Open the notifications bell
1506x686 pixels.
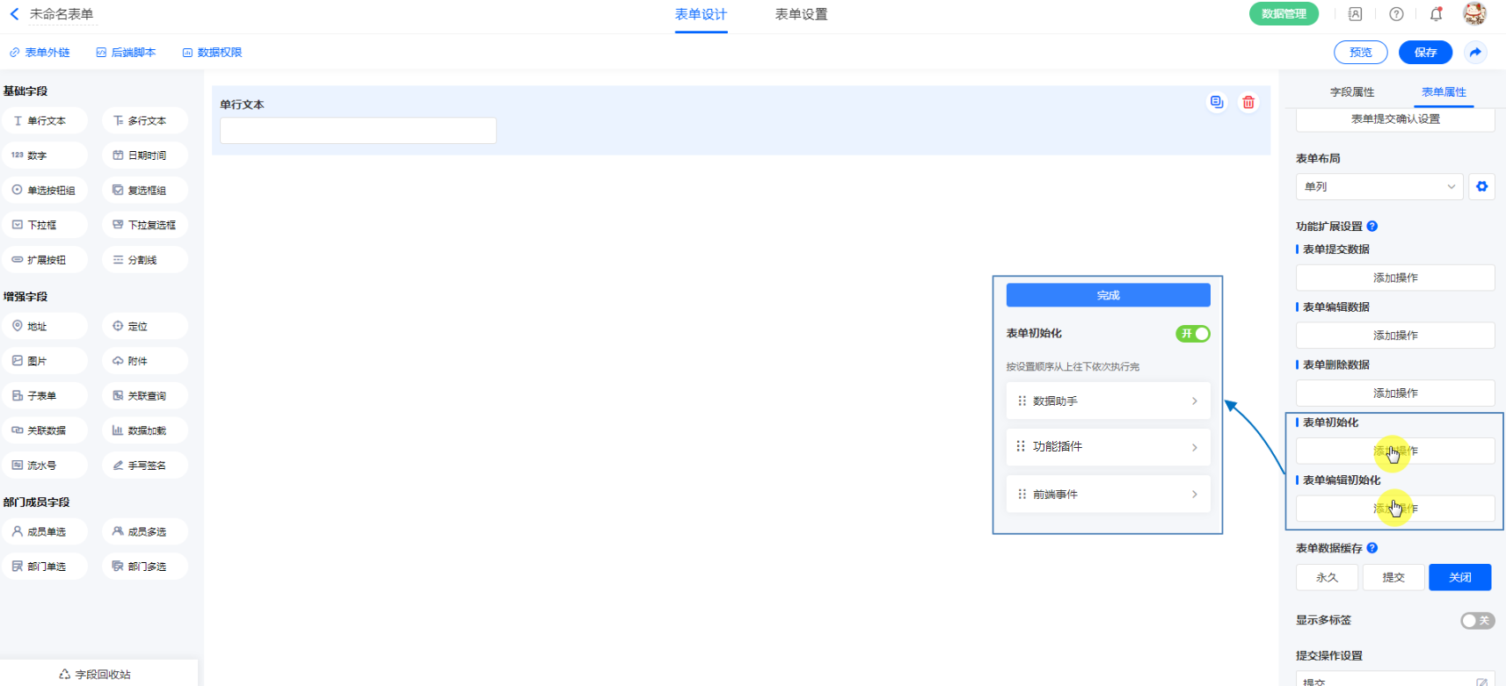pos(1436,14)
